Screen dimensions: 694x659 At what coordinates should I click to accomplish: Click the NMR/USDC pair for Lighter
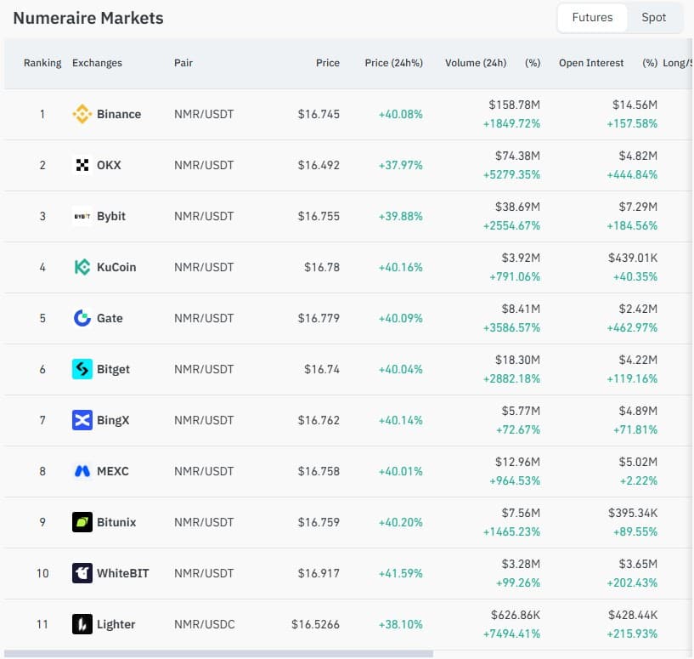205,624
